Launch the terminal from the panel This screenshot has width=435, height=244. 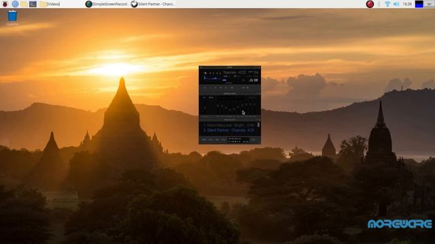33,4
